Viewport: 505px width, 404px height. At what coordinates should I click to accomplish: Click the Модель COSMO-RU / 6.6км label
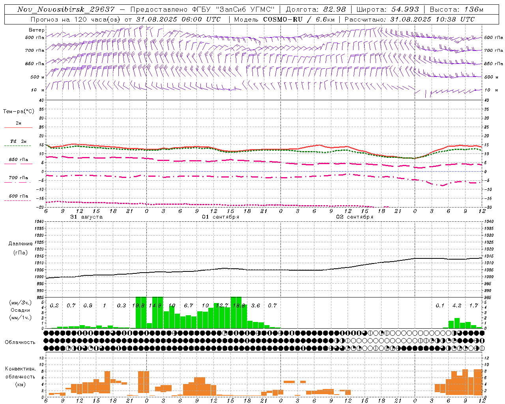pyautogui.click(x=284, y=19)
